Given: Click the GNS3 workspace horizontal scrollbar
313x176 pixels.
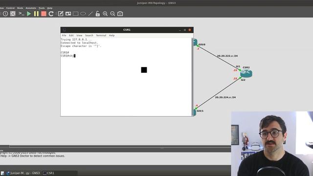Looking at the screenshot, I should pyautogui.click(x=115, y=146).
